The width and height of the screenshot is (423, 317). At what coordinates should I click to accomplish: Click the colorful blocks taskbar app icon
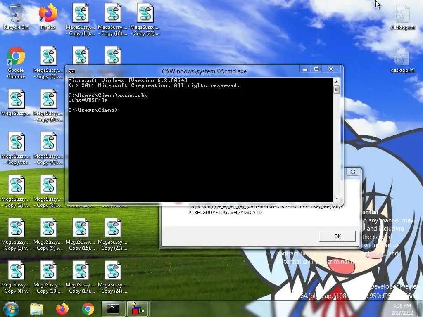[138, 309]
